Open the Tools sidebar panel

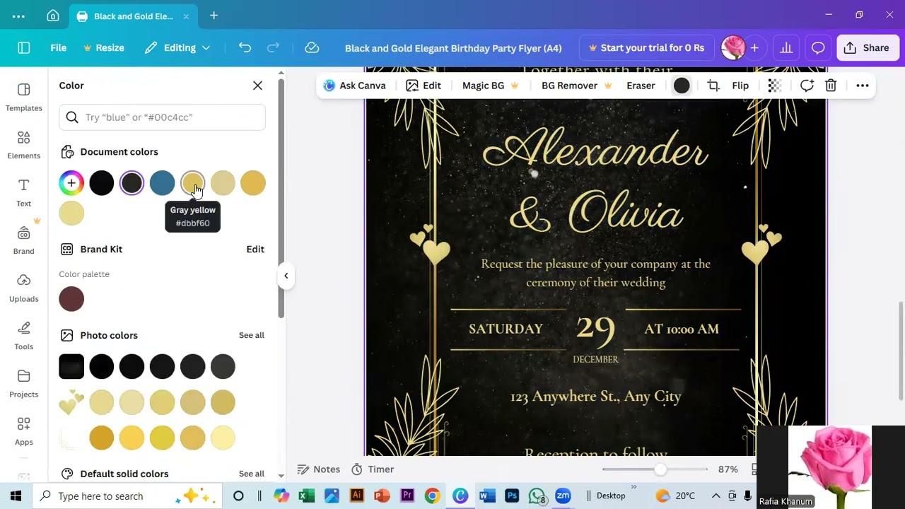click(24, 336)
